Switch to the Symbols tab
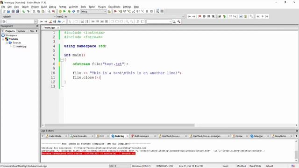 click(21, 31)
